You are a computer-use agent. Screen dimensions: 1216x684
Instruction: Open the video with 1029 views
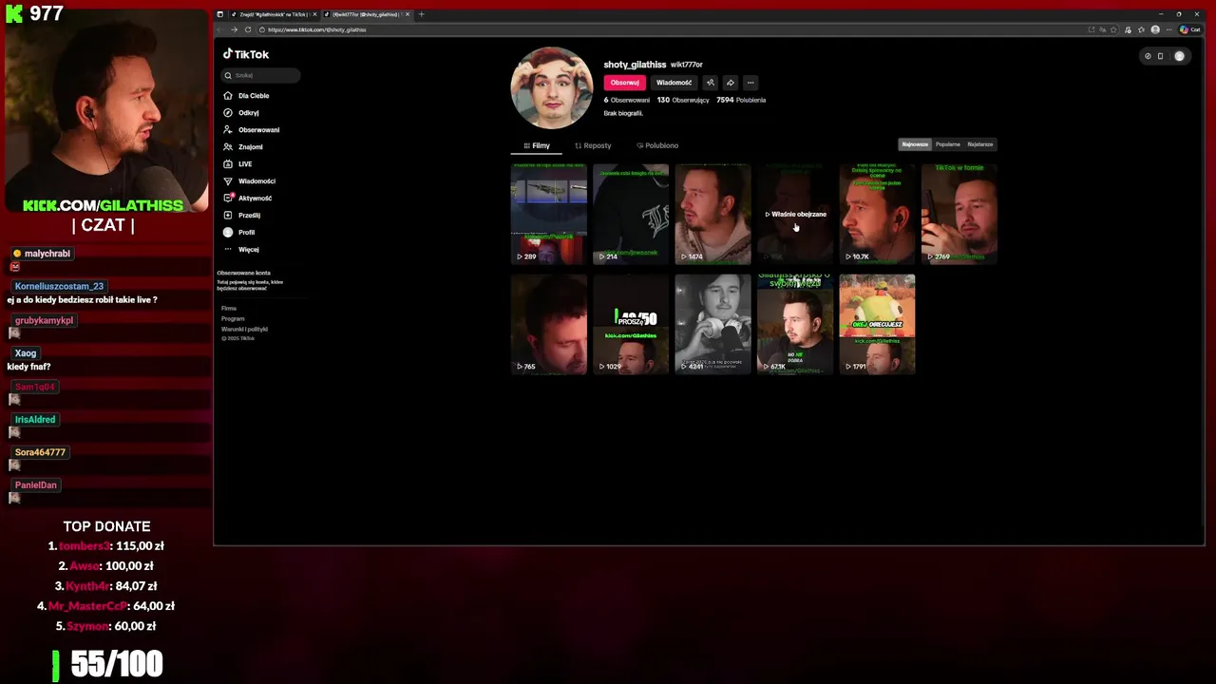tap(631, 324)
